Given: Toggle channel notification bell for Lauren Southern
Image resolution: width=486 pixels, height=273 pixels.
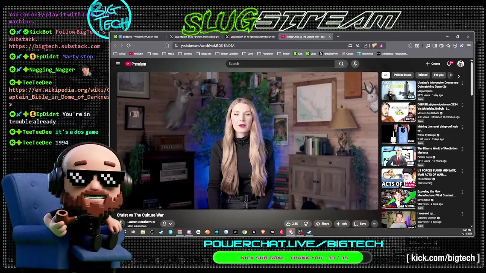Looking at the screenshot, I should tap(164, 224).
